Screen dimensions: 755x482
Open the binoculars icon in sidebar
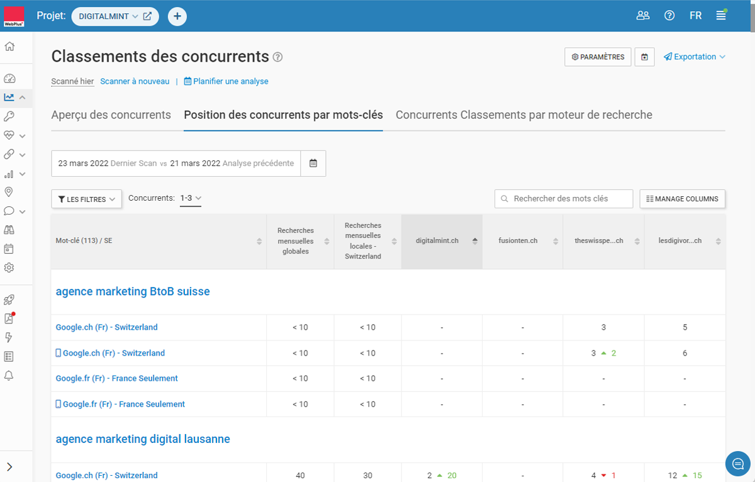click(x=9, y=230)
